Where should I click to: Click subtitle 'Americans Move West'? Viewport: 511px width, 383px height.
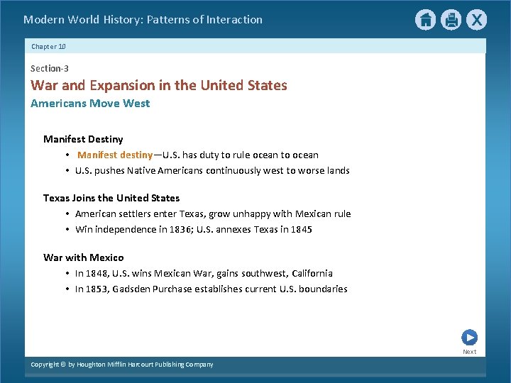90,104
